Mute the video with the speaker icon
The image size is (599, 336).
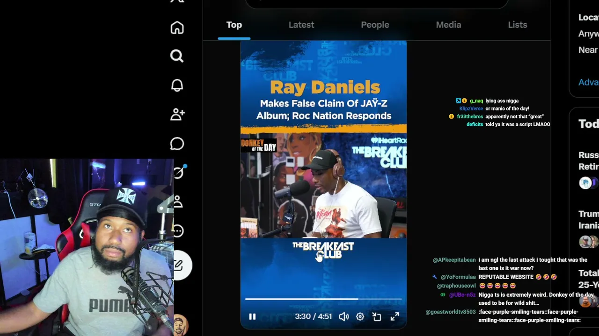click(x=344, y=317)
